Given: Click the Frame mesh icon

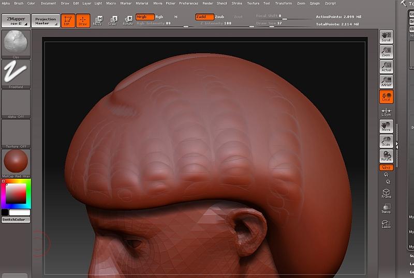Looking at the screenshot, I should coord(386,193).
